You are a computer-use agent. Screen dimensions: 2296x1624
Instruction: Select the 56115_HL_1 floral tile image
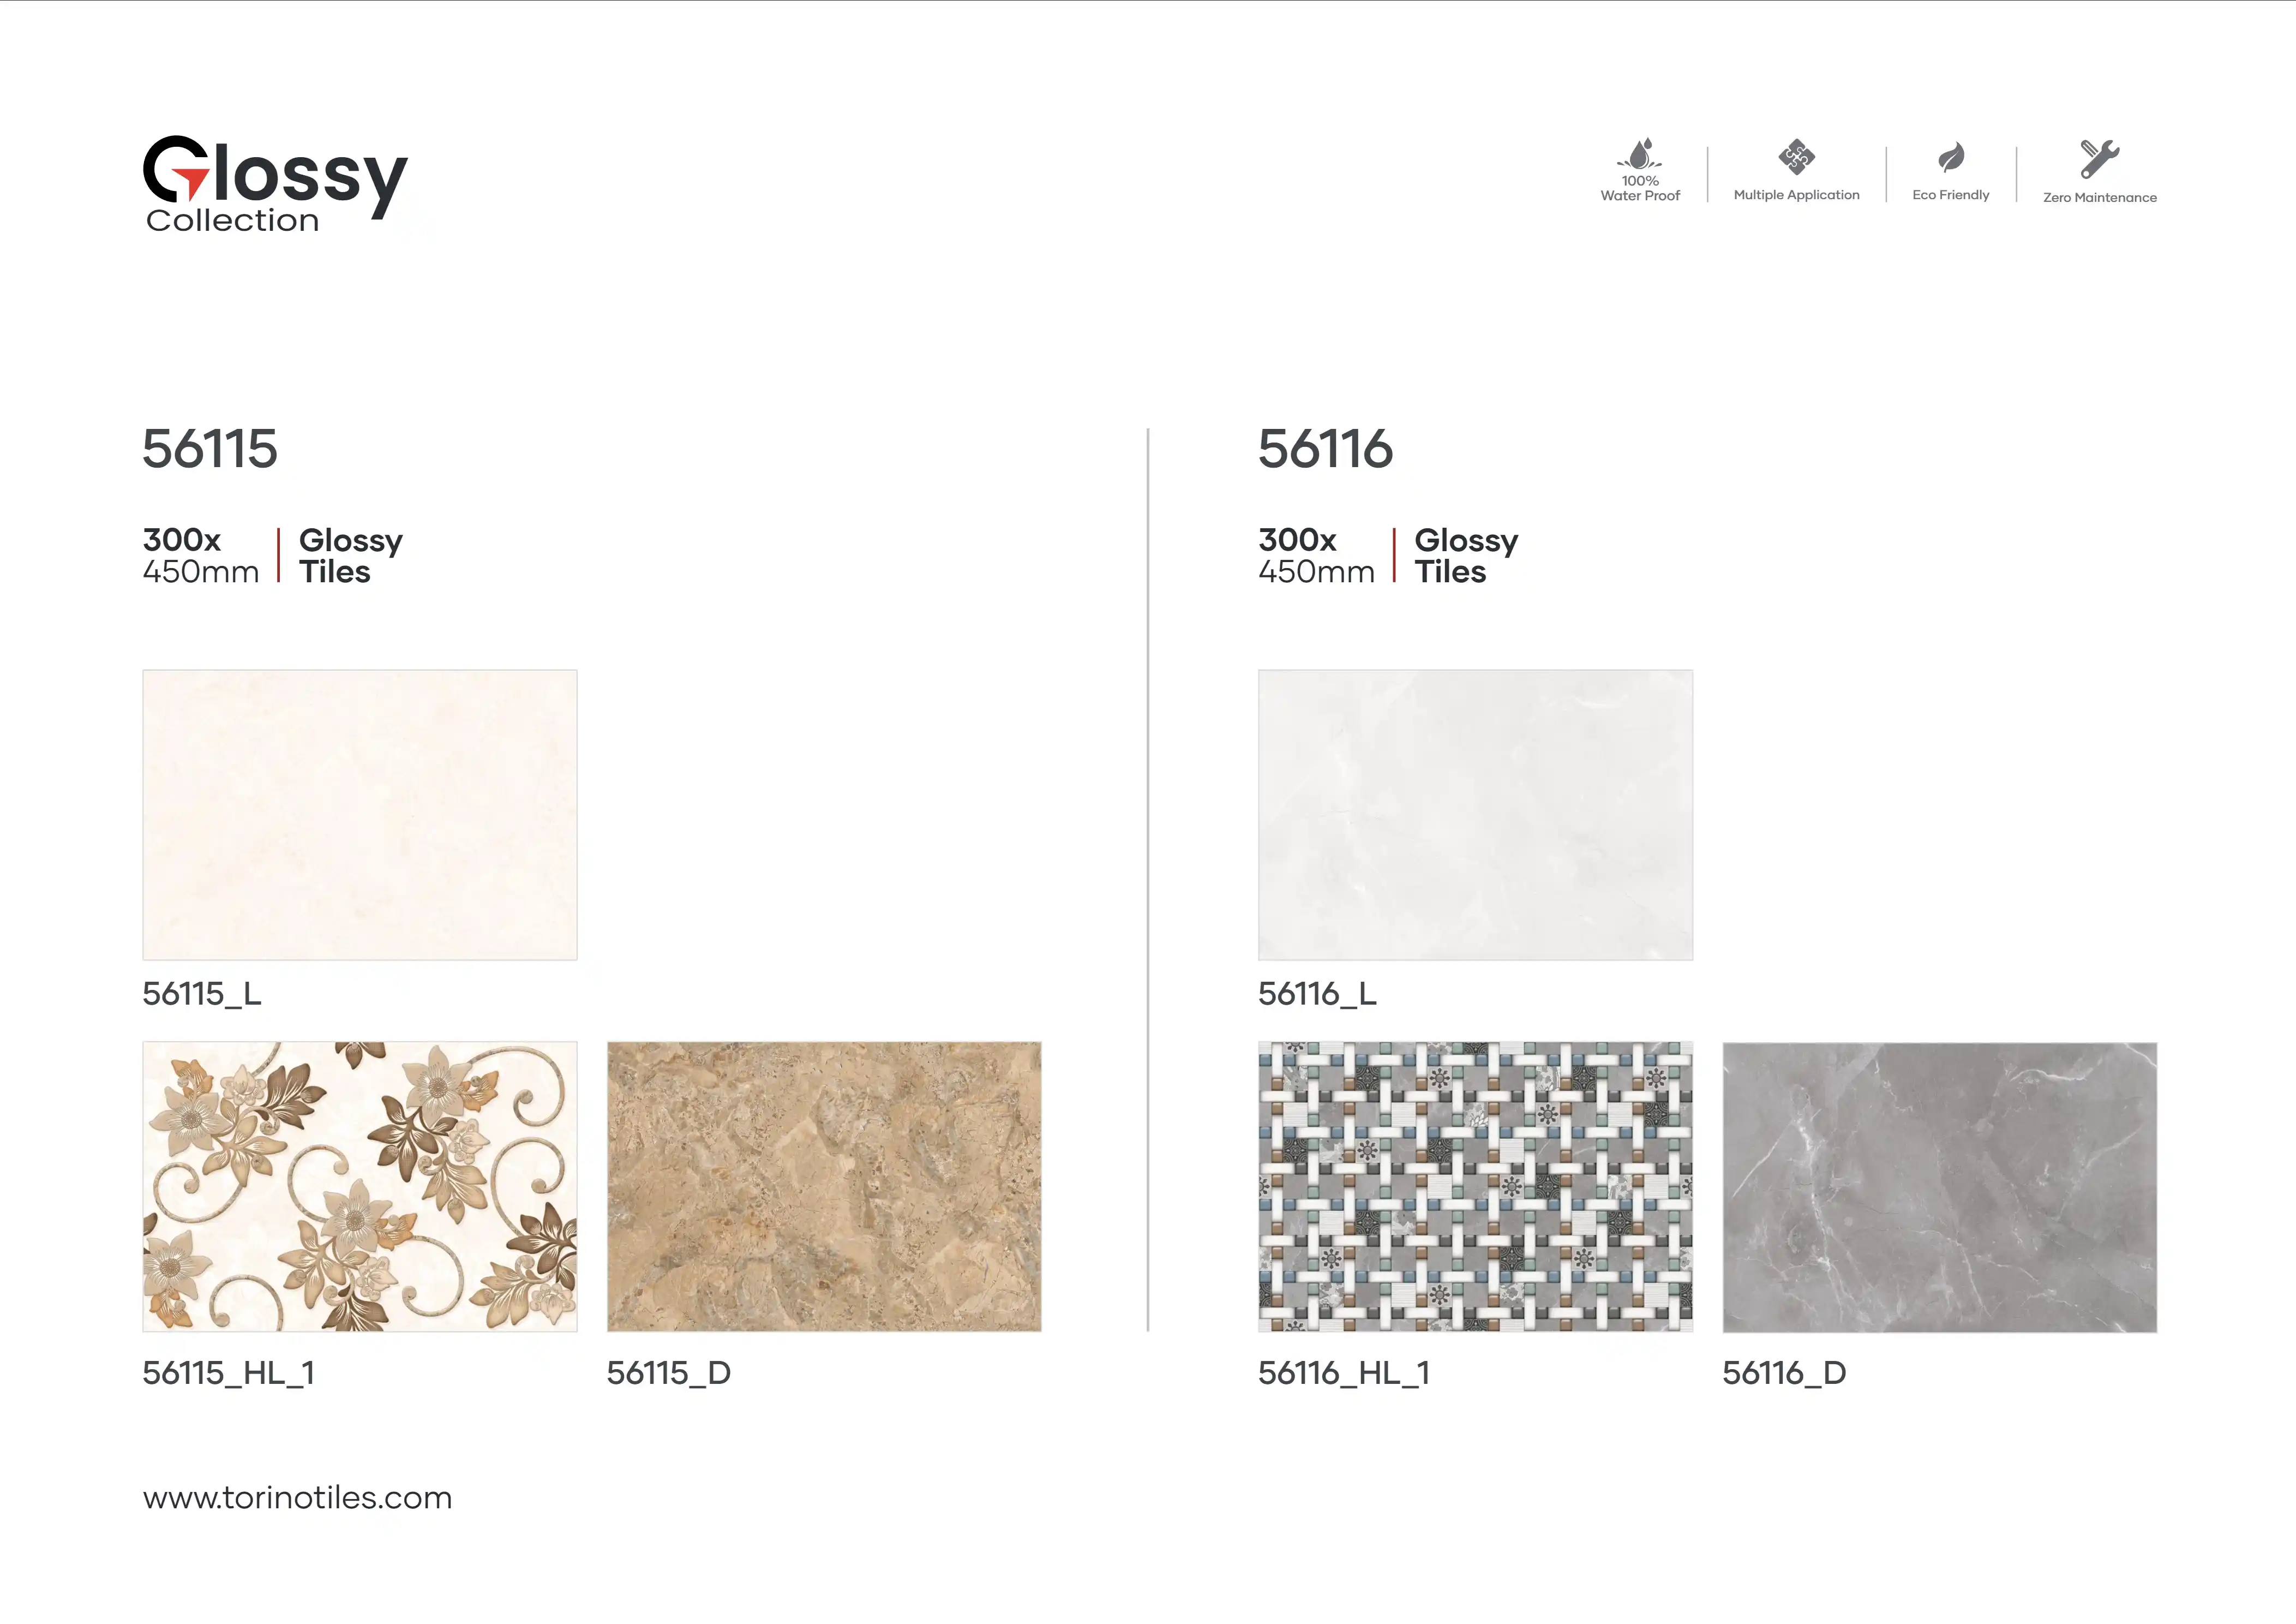(360, 1187)
